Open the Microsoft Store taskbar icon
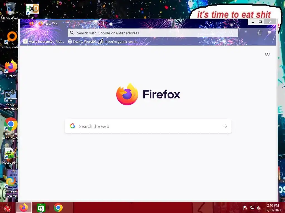Screen dimensions: 285x213 (41, 207)
